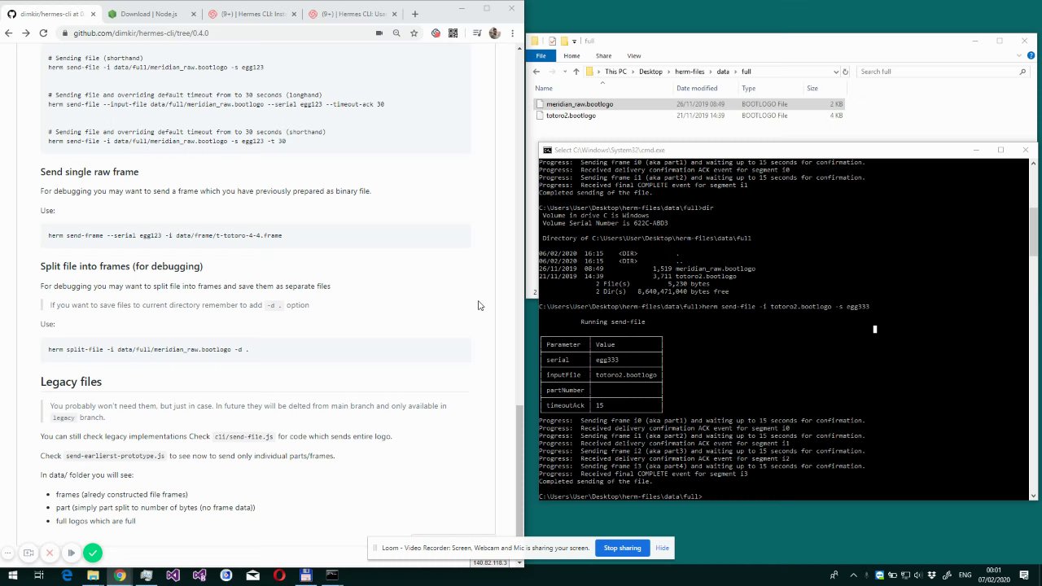Click the Properties icon in Explorer title bar
Viewport: 1042px width, 586px height.
pos(552,41)
